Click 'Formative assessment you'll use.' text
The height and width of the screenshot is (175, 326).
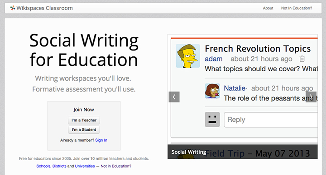pyautogui.click(x=84, y=89)
